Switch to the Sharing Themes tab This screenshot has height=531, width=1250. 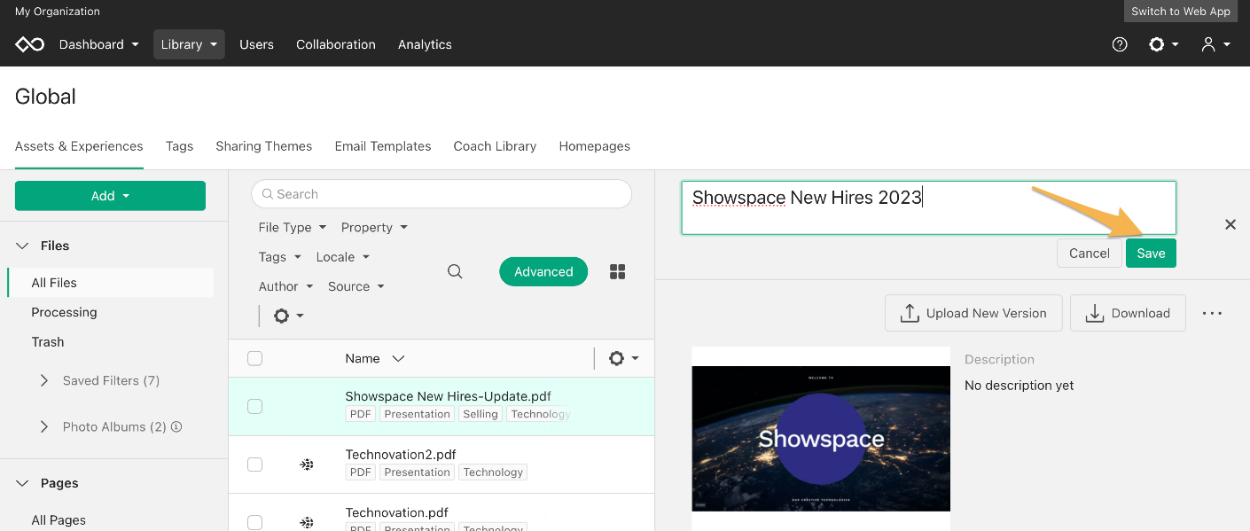264,146
